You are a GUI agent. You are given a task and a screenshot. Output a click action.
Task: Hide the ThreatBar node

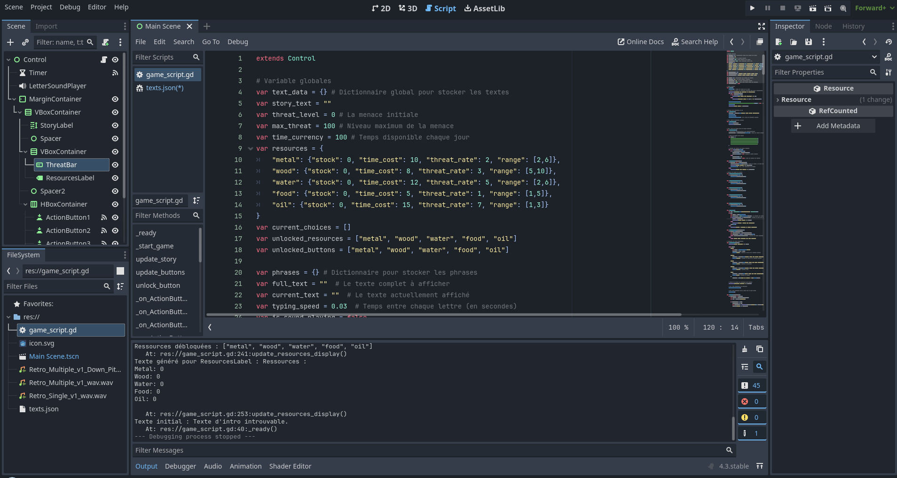coord(115,165)
